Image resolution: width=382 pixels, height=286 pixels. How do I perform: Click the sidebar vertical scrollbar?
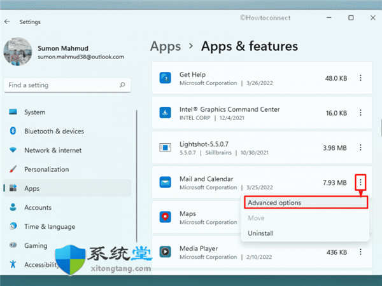(x=137, y=175)
